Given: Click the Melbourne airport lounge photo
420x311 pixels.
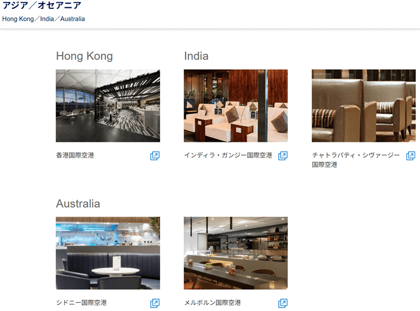Looking at the screenshot, I should click(236, 253).
